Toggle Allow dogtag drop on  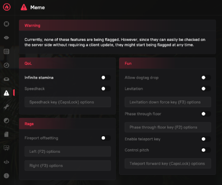(x=206, y=78)
